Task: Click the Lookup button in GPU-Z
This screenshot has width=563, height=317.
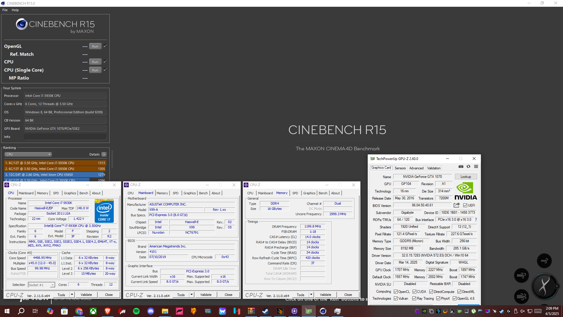Action: tap(466, 177)
